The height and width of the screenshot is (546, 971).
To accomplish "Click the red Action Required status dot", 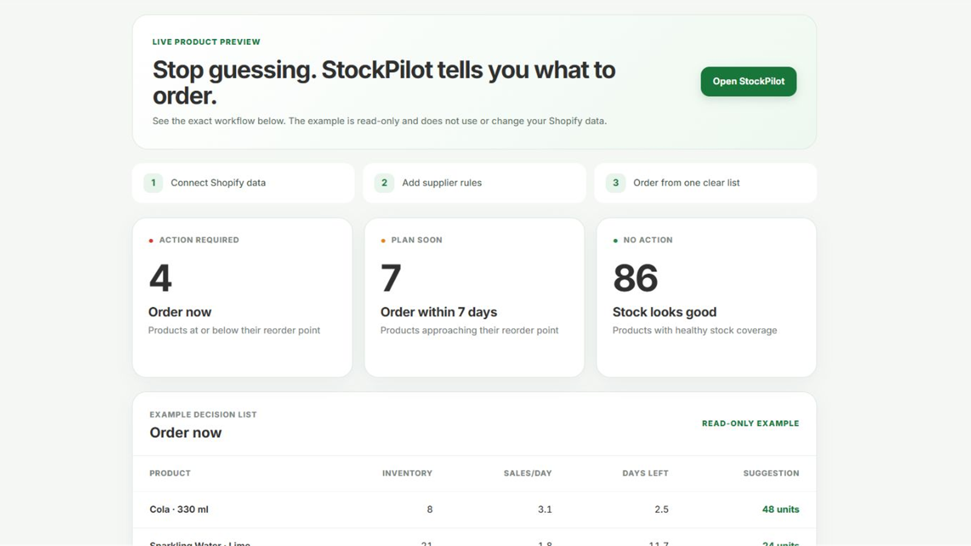I will tap(151, 241).
